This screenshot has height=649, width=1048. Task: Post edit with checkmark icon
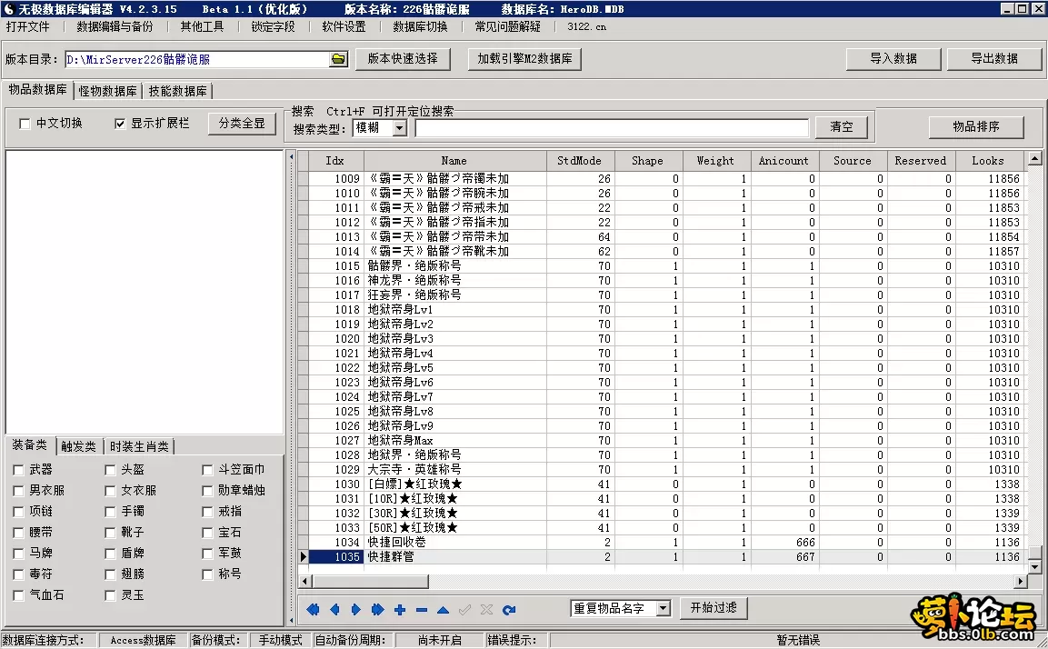point(464,610)
